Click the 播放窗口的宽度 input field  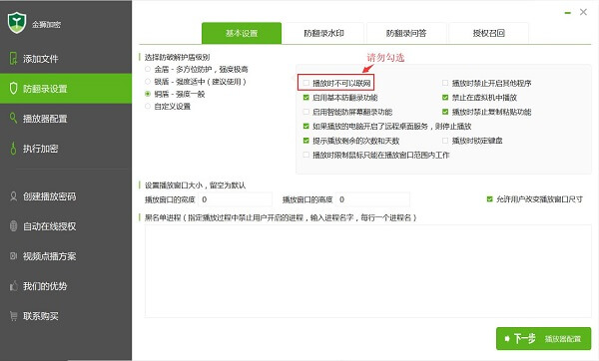[x=235, y=199]
